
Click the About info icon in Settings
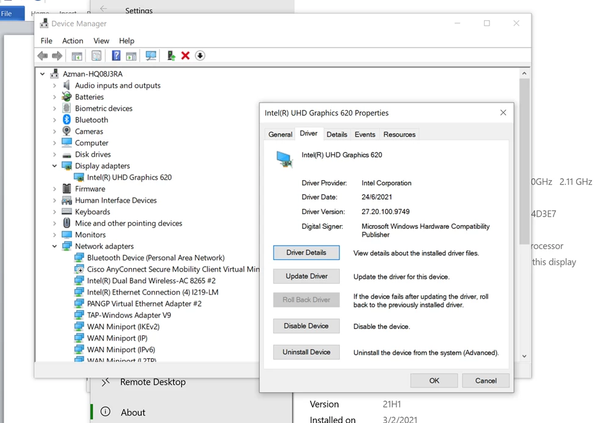tap(106, 411)
